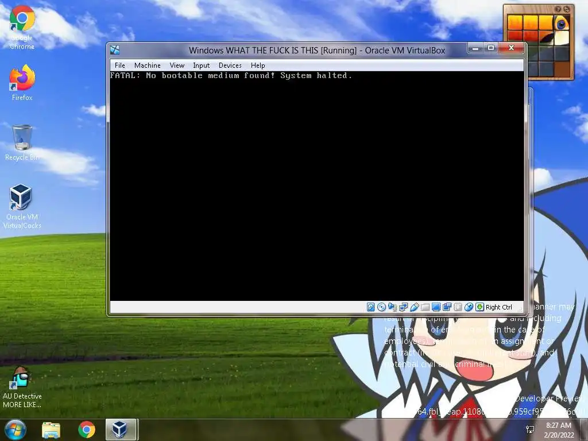Open the File menu in VirtualBox
Screen dimensions: 588x441
[120, 65]
